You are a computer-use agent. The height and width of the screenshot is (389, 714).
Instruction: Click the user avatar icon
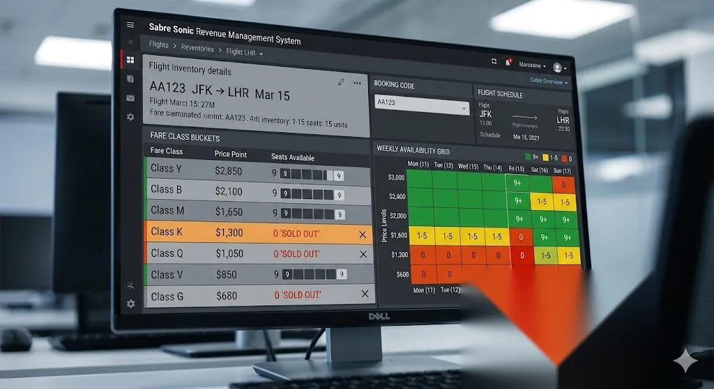pos(557,68)
